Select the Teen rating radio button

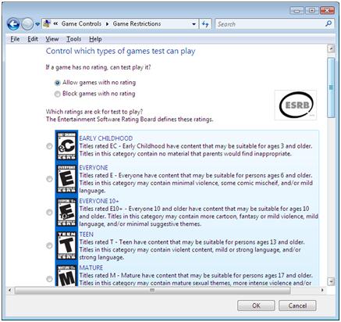[x=49, y=245]
